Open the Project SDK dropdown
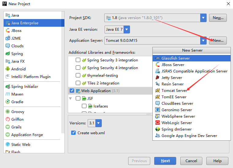This screenshot has width=233, height=168. (x=203, y=18)
